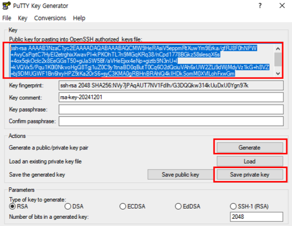Click 'Number of bits in a generated key:' label
The height and width of the screenshot is (226, 292).
tap(49, 217)
